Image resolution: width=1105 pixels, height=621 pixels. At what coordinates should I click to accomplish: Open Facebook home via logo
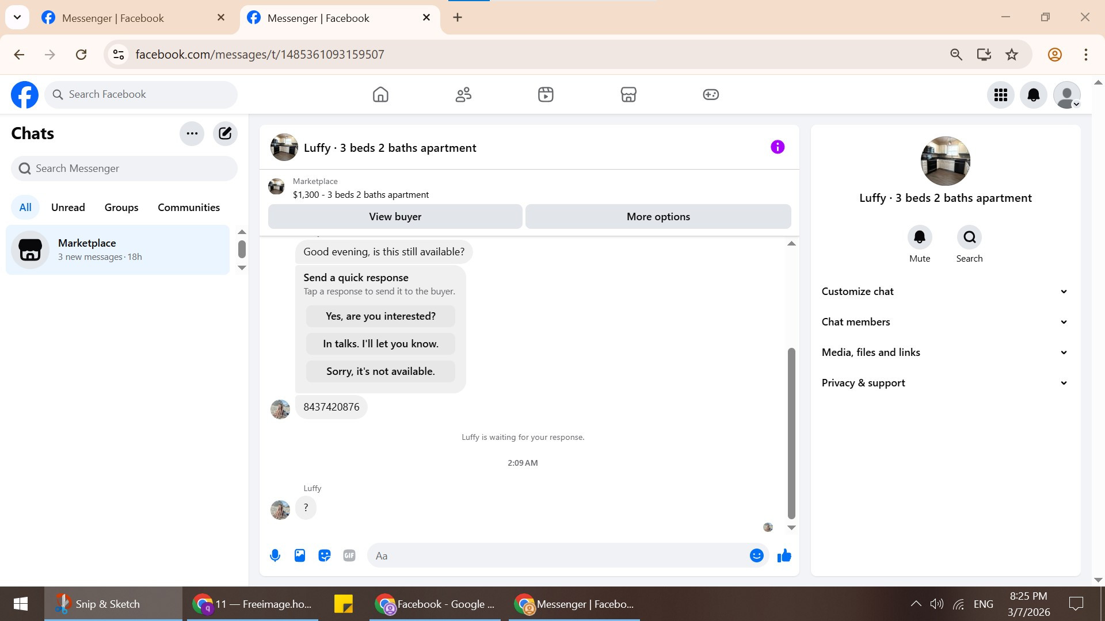point(25,94)
